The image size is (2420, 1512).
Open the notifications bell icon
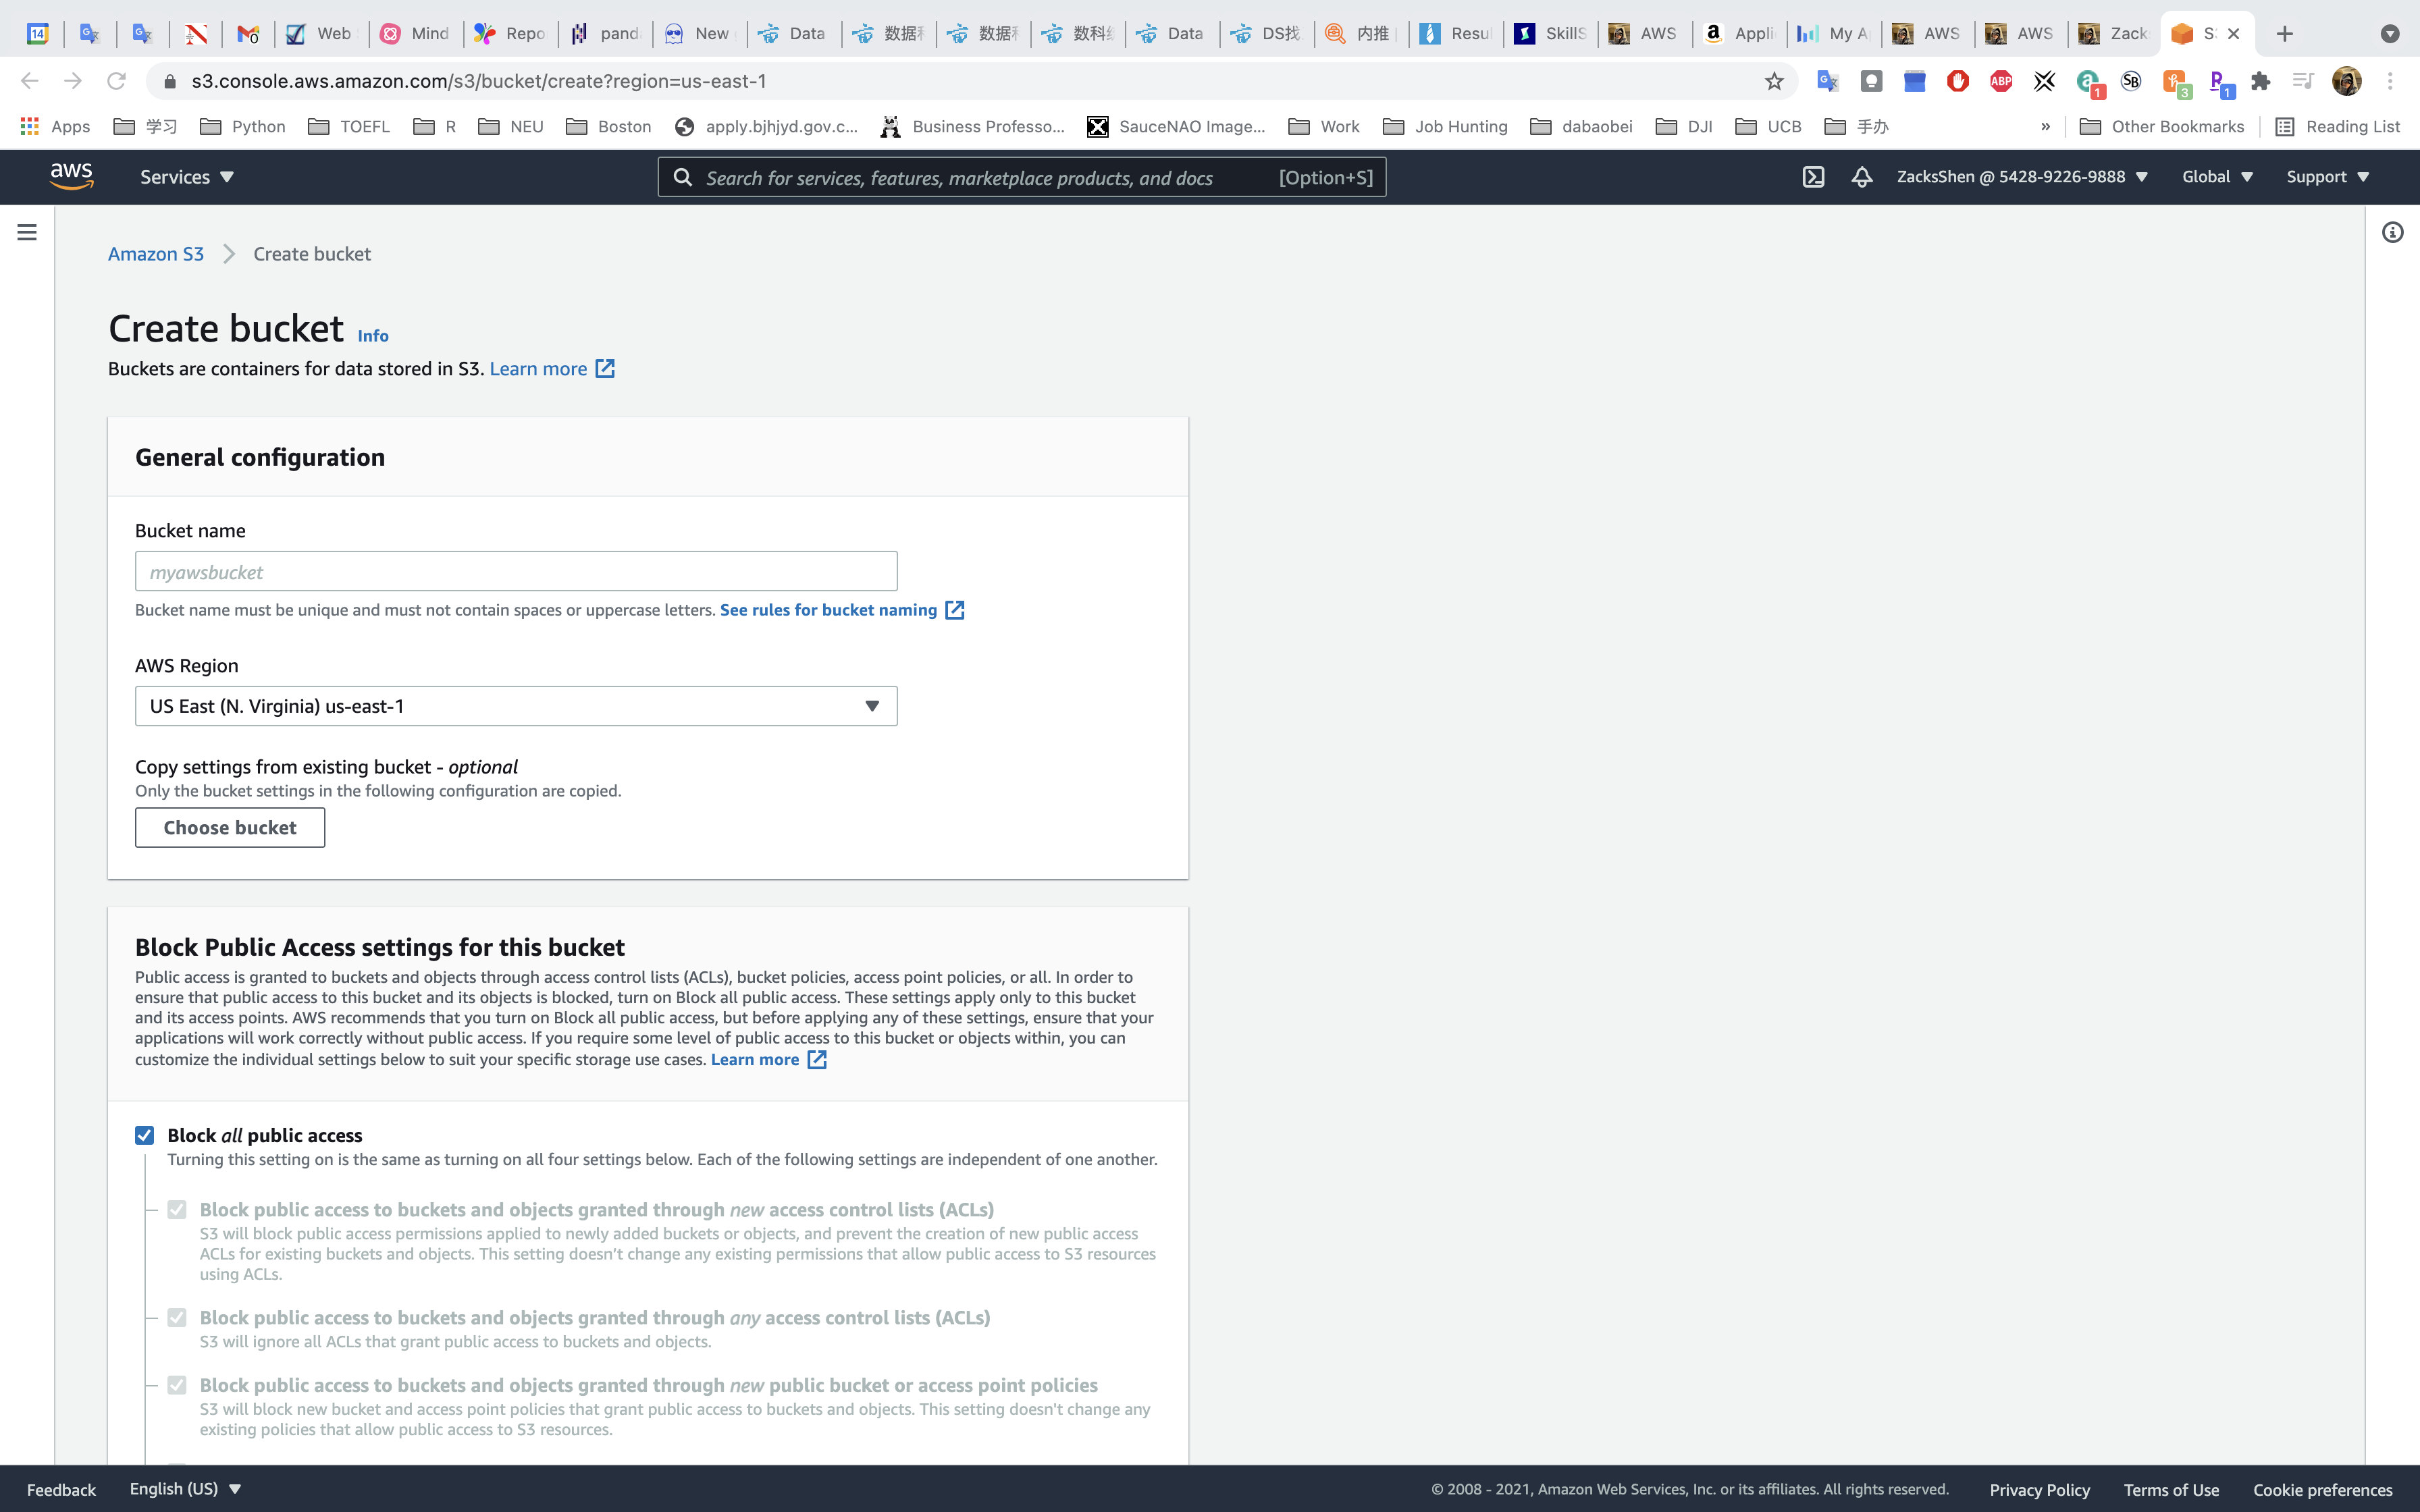[1861, 177]
